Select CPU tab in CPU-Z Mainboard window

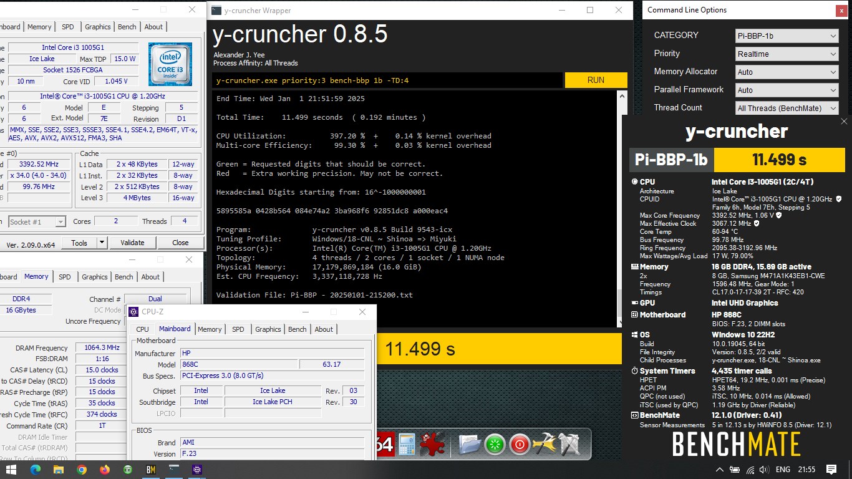coord(143,329)
